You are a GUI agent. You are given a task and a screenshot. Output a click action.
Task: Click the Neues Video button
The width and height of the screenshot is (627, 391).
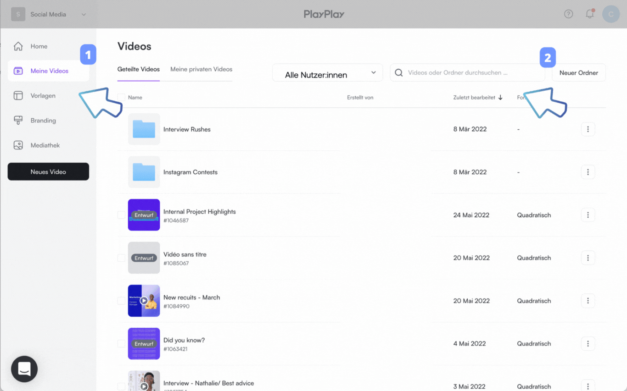(48, 172)
